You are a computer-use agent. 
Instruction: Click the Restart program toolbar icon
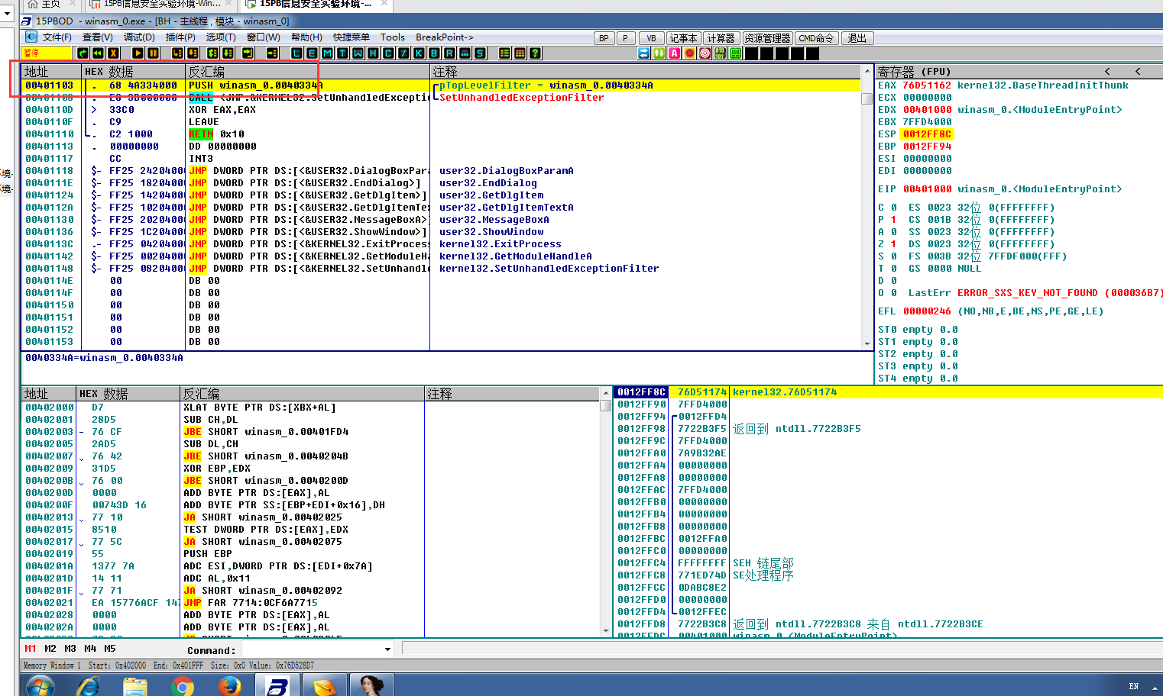pos(98,53)
